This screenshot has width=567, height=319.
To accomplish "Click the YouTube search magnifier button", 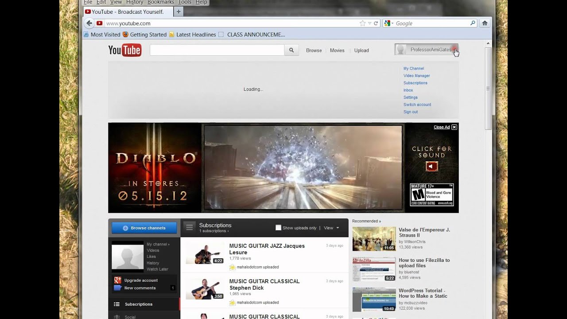I will [291, 50].
